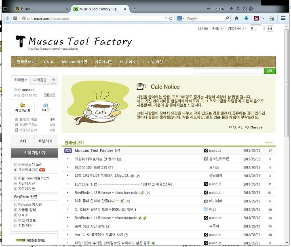
Task: Click the magnifier icon in Google search box
Action: coord(227,18)
